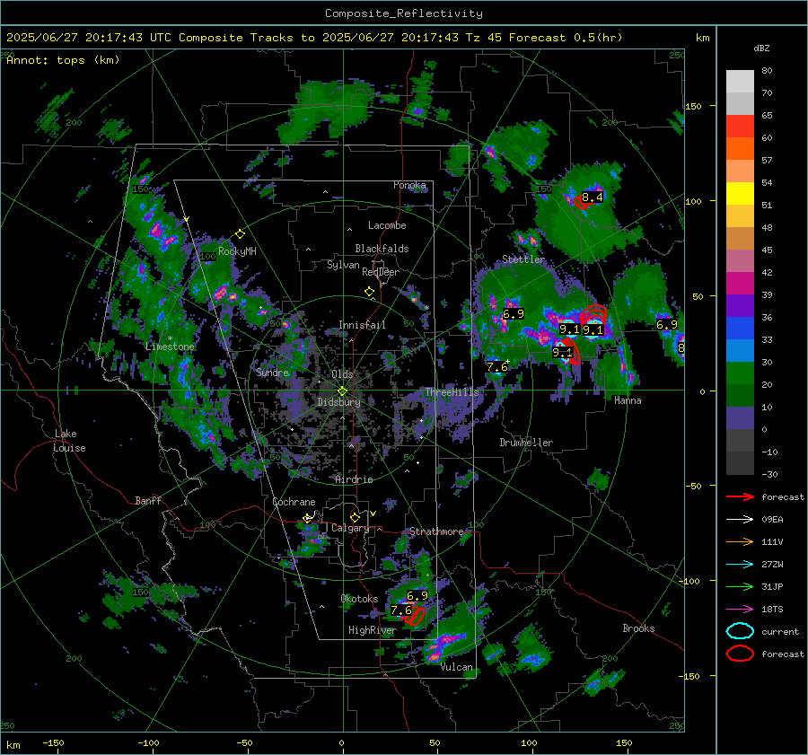808x755 pixels.
Task: Click the red forecast arrow in legend
Action: click(740, 496)
